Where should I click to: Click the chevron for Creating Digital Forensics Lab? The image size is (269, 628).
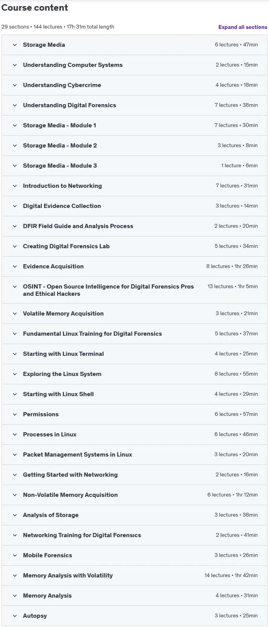pos(15,246)
